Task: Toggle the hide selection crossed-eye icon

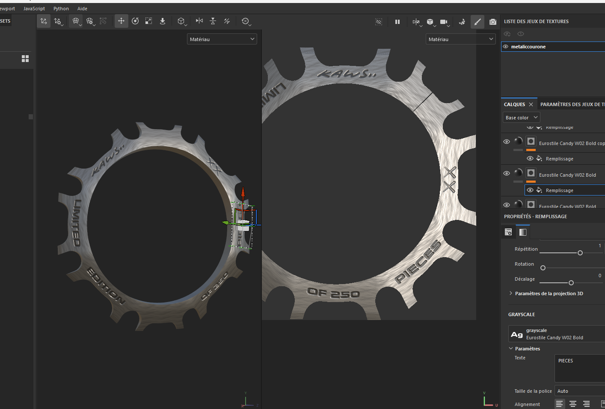Action: click(x=379, y=21)
